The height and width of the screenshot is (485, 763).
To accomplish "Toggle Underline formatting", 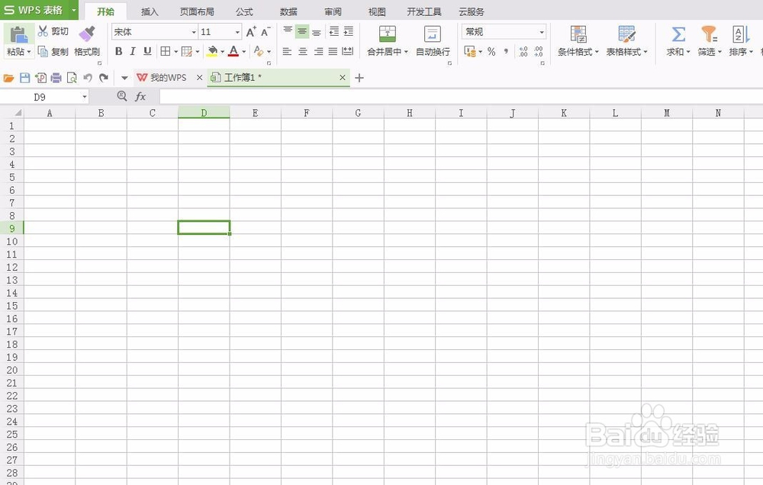I will tap(147, 51).
